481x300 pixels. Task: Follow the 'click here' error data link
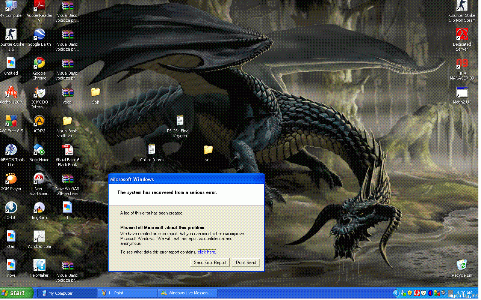[x=207, y=252]
